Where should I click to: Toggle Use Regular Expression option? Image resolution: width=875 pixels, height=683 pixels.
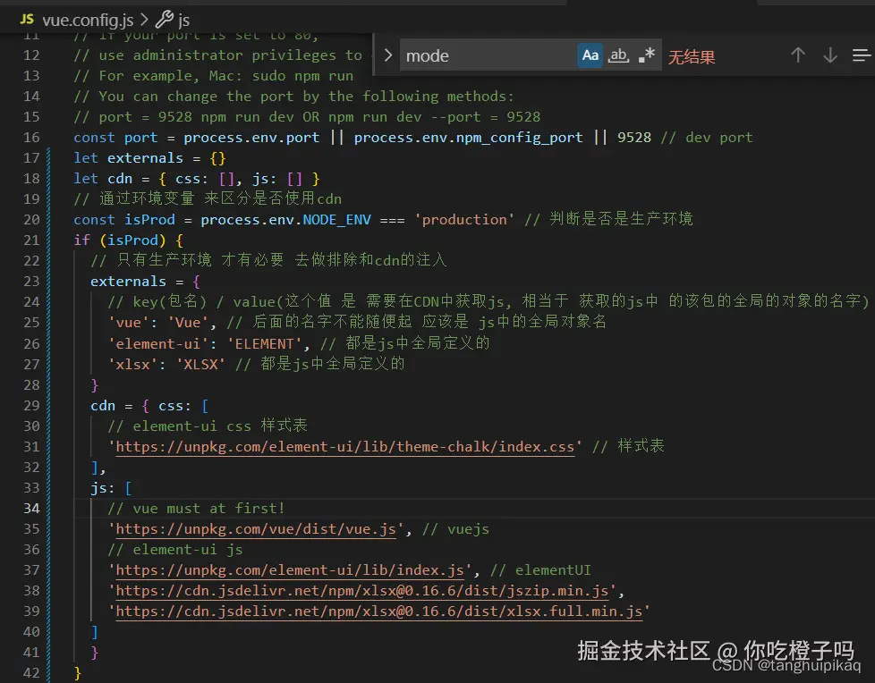click(x=646, y=55)
